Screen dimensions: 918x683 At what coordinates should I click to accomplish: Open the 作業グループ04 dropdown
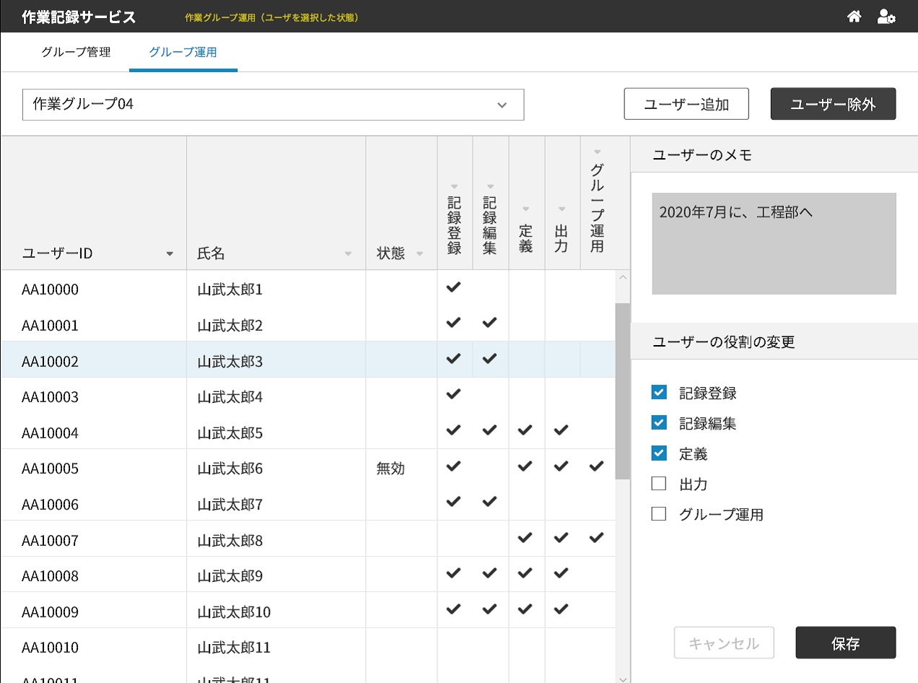pos(273,105)
